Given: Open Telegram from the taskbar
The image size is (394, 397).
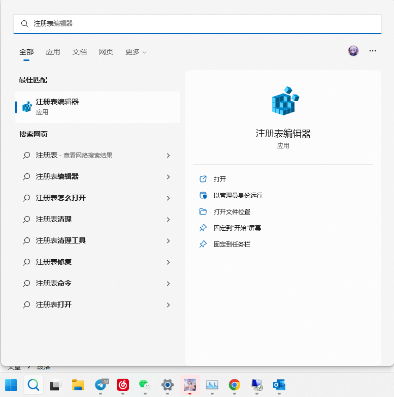Looking at the screenshot, I should (x=101, y=385).
